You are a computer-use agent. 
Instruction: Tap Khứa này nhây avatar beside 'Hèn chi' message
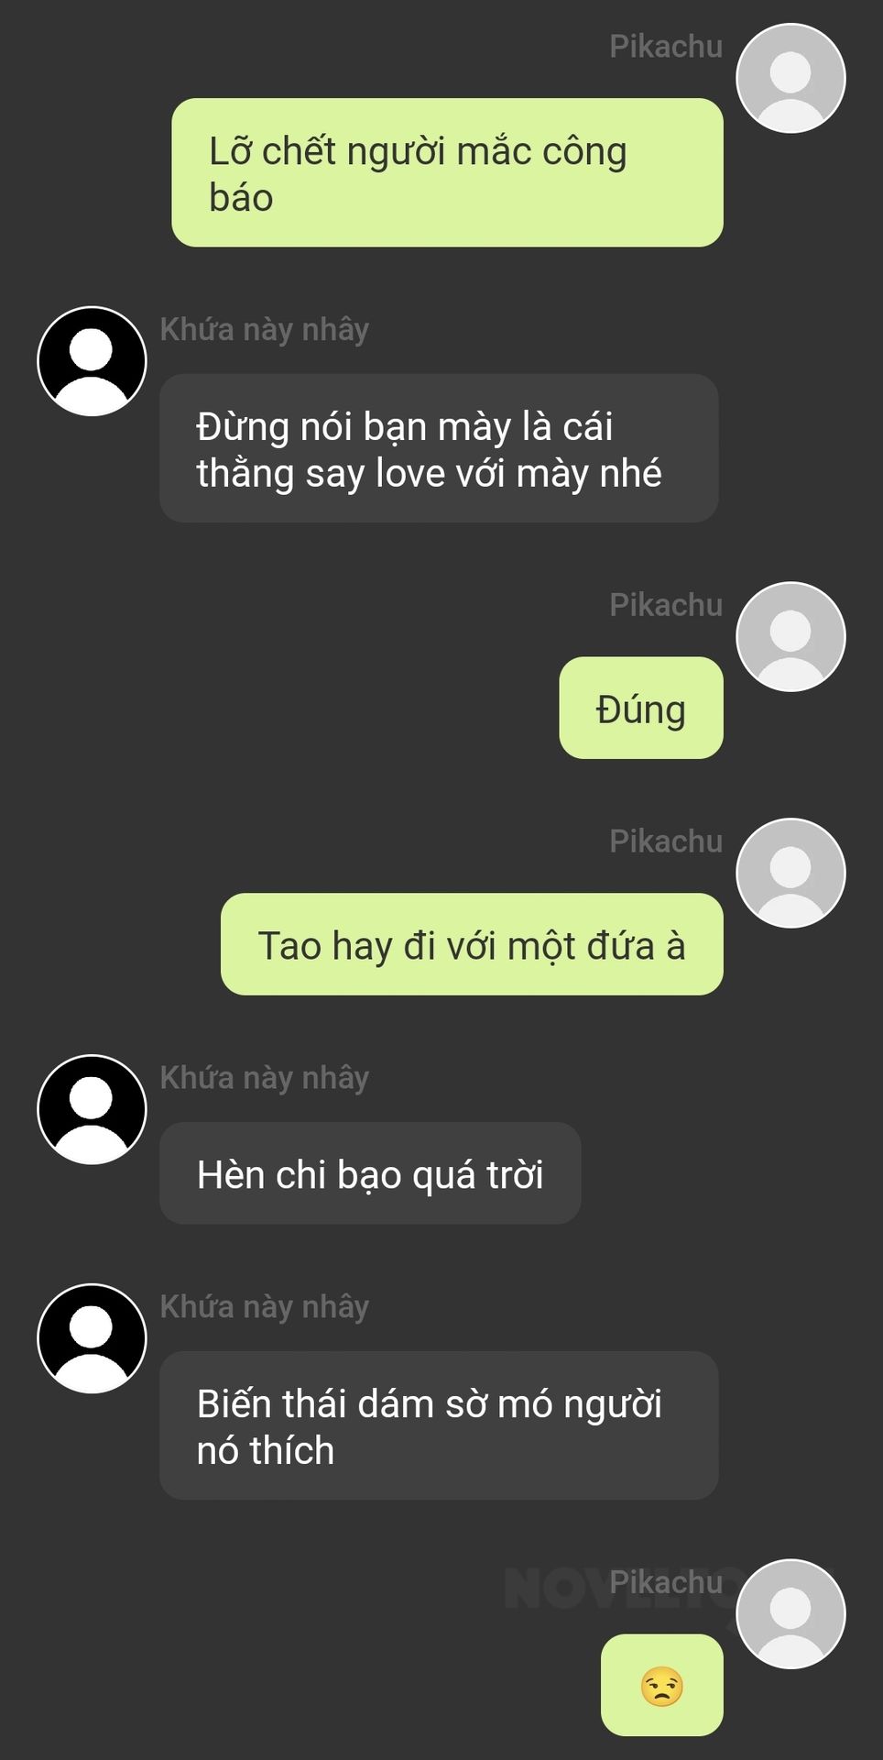(92, 1109)
